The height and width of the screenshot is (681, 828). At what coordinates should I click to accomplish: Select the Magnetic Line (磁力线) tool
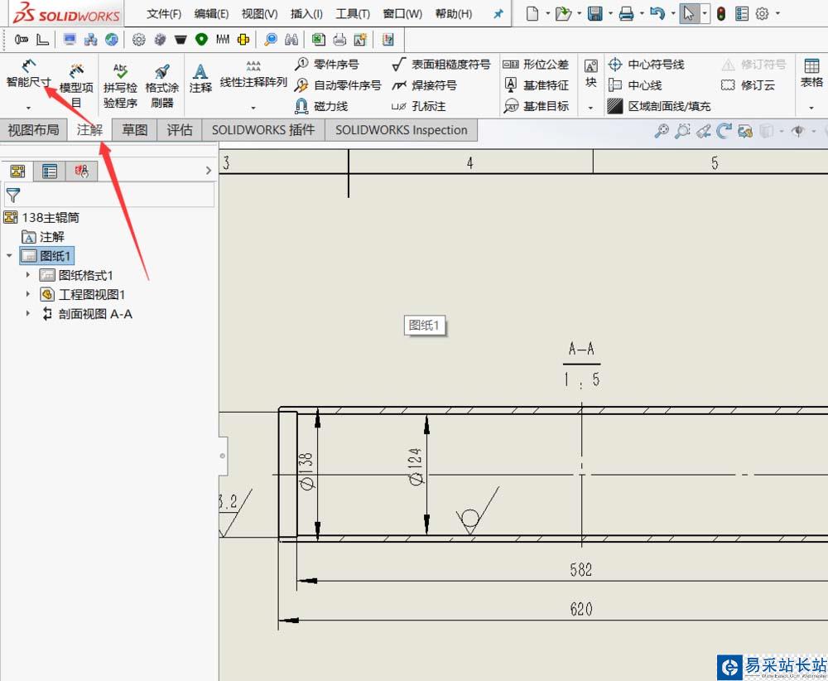[x=321, y=106]
